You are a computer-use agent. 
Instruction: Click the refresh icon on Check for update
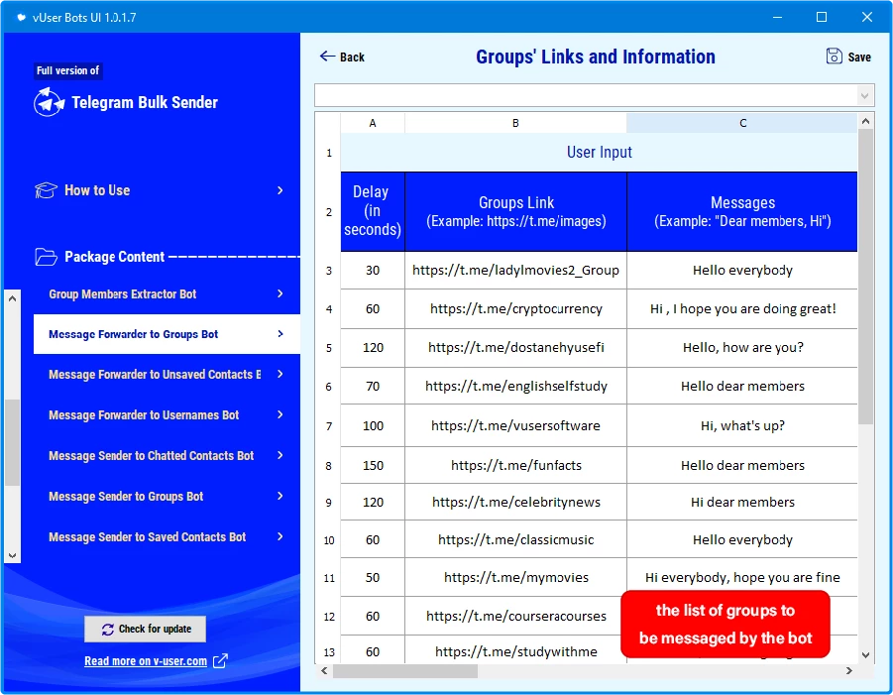[x=108, y=629]
